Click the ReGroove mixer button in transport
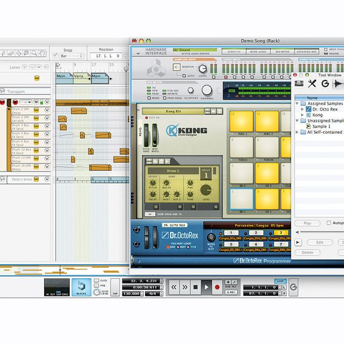The image size is (344, 344). pos(293,287)
